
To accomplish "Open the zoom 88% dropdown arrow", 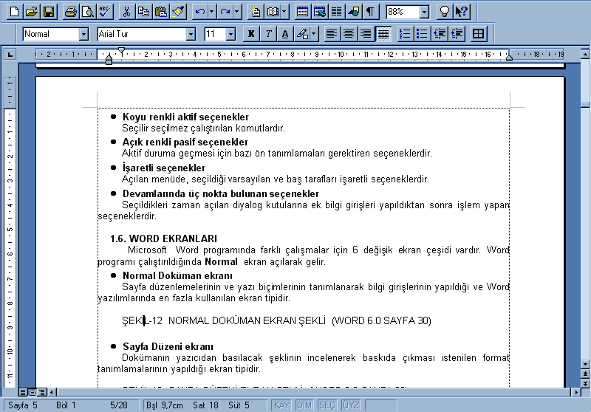I will [x=424, y=12].
